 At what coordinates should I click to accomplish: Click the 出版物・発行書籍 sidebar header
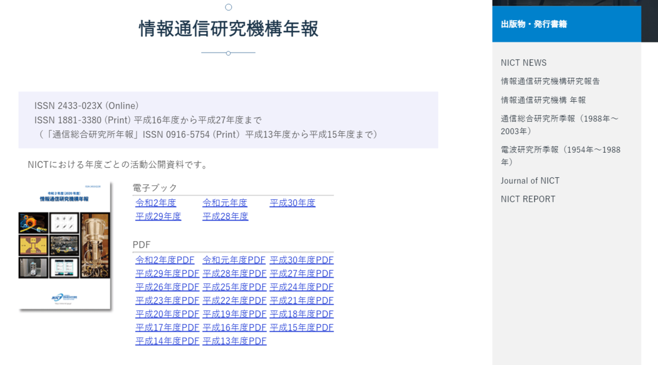pos(566,24)
